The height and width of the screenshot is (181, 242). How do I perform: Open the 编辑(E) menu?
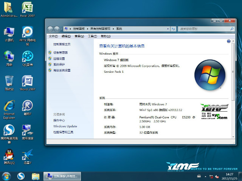(x=66, y=36)
